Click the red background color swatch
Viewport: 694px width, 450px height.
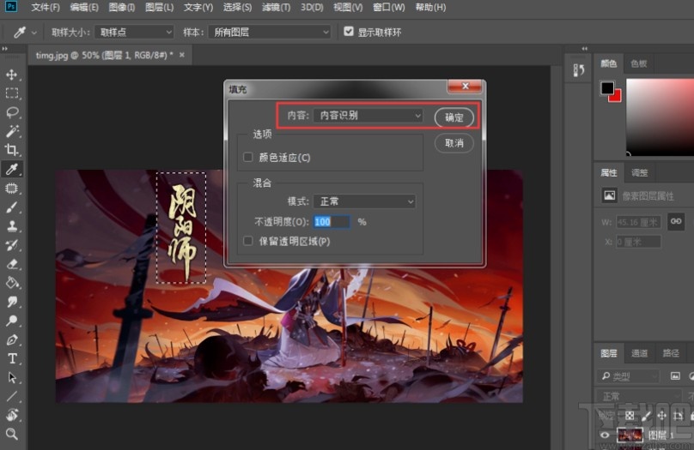[x=617, y=97]
